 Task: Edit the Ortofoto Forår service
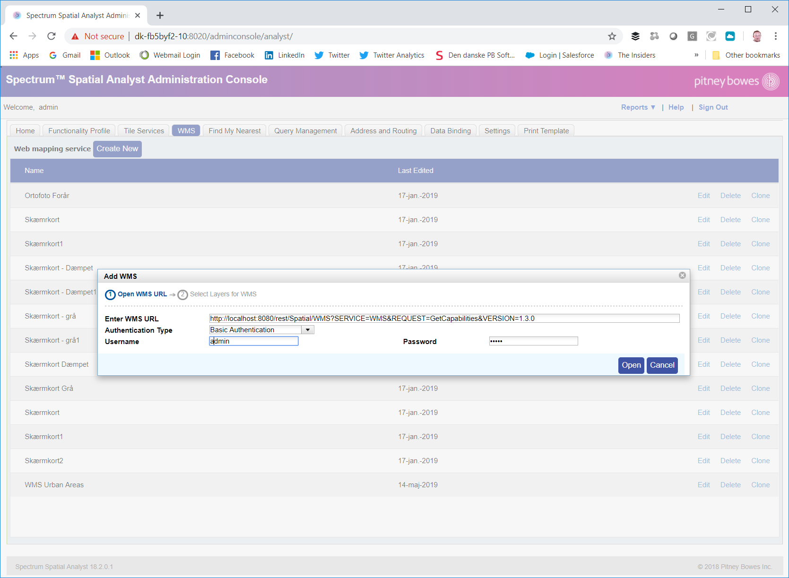tap(703, 196)
